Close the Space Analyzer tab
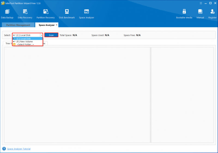The height and width of the screenshot is (153, 218). (57, 25)
